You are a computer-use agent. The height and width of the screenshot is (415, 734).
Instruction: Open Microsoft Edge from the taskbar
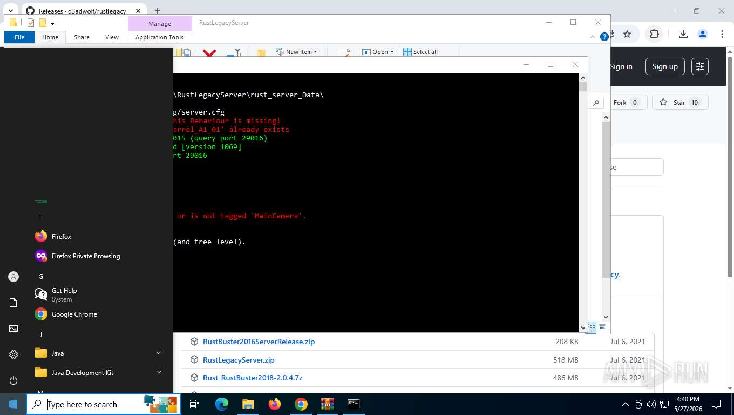221,404
